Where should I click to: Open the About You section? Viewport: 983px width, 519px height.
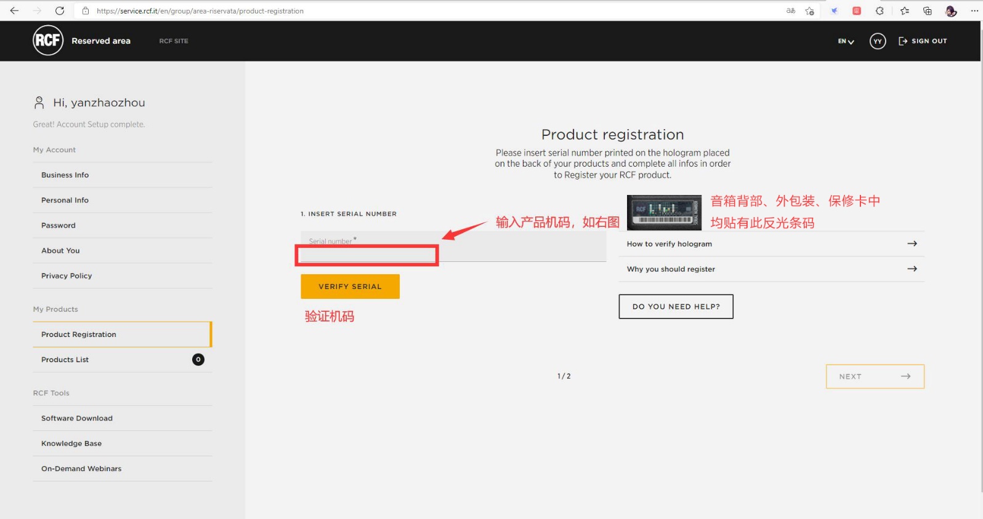pyautogui.click(x=123, y=251)
